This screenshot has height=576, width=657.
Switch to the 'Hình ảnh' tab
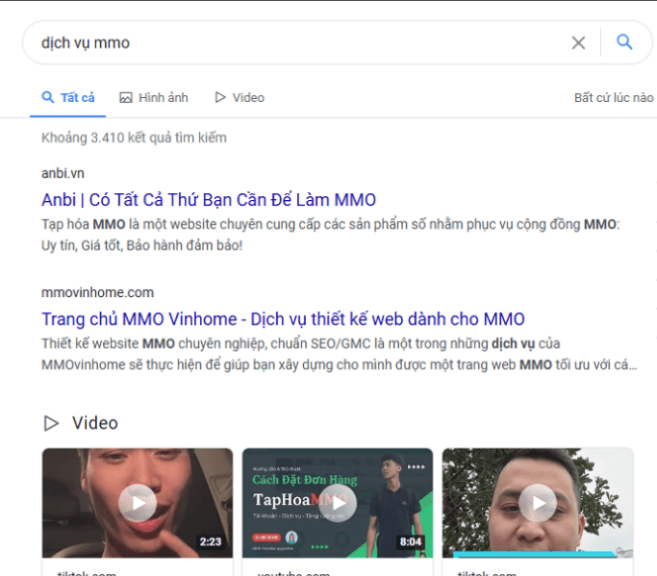point(154,98)
